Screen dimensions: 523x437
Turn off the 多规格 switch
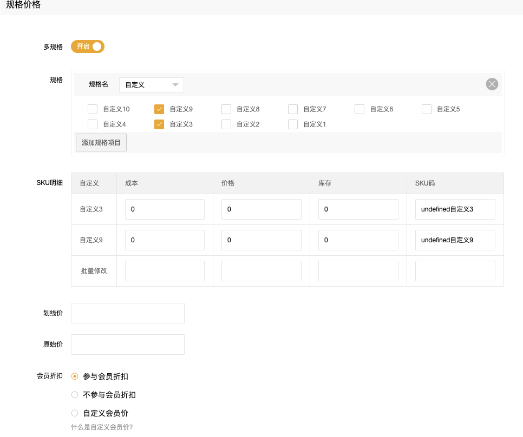pos(88,47)
